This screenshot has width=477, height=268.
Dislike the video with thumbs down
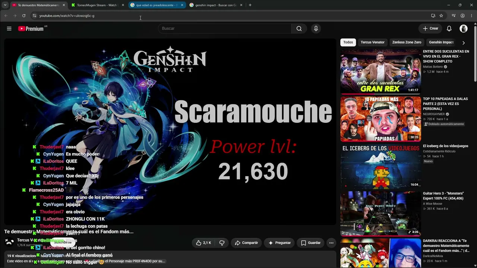point(222,243)
